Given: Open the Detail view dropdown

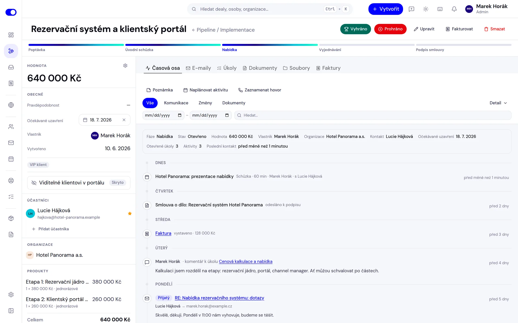Looking at the screenshot, I should 498,103.
